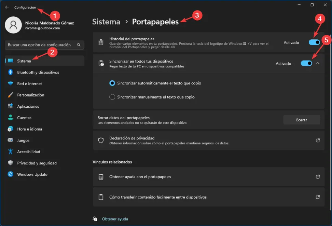Image resolution: width=332 pixels, height=226 pixels.
Task: Click the nicomal@outlook.com email text
Action: [43, 28]
